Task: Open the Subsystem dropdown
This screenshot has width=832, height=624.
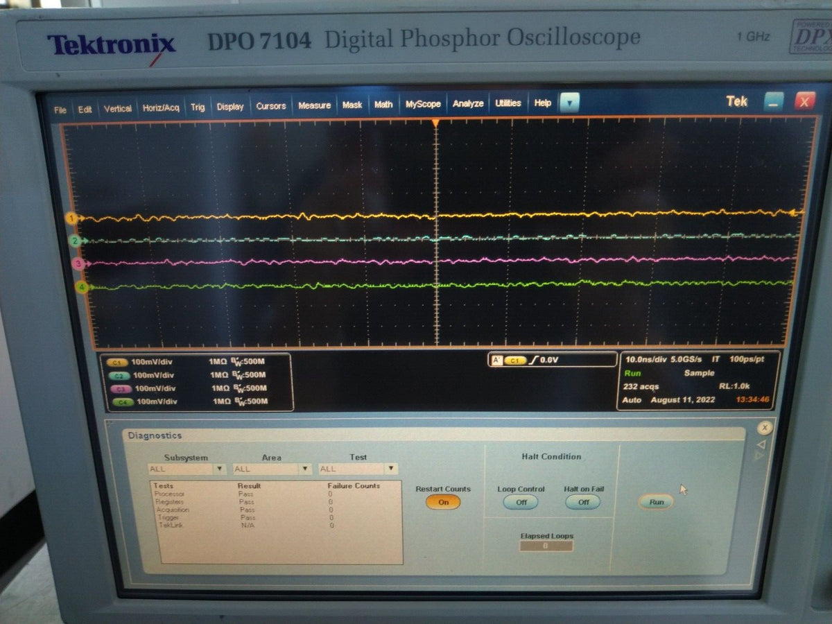Action: click(x=187, y=469)
